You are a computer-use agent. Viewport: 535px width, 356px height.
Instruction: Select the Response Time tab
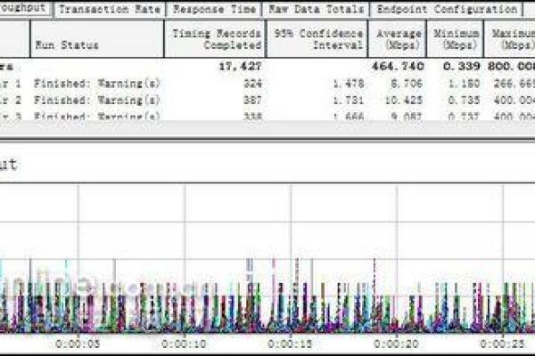tap(214, 9)
